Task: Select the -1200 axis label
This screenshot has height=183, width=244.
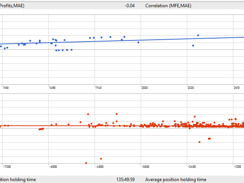Action: (237, 167)
